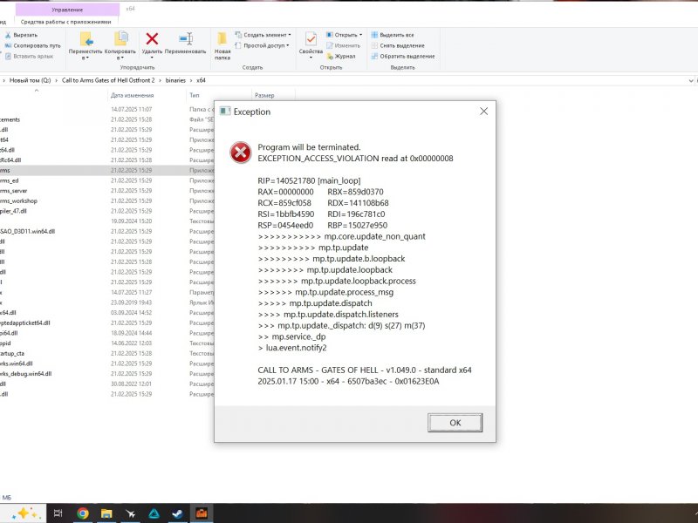Expand the chevron after Новый том (Q:)
Viewport: 698px width, 523px height.
coord(57,80)
